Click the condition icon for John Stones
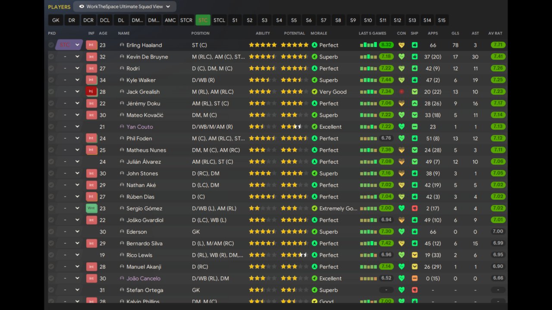This screenshot has width=552, height=310. click(x=401, y=174)
